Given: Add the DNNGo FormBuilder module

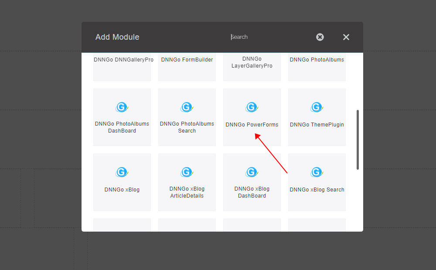Looking at the screenshot, I should 187,67.
